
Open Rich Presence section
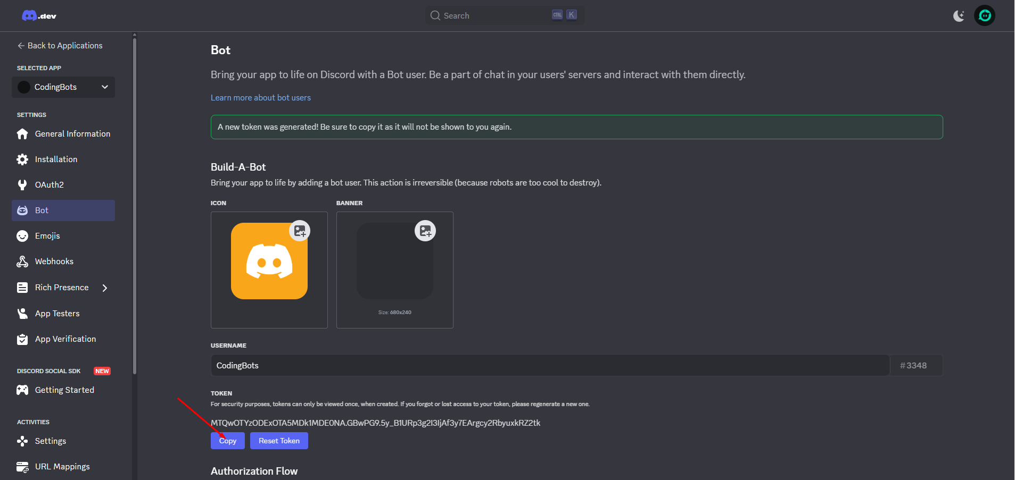coord(63,288)
